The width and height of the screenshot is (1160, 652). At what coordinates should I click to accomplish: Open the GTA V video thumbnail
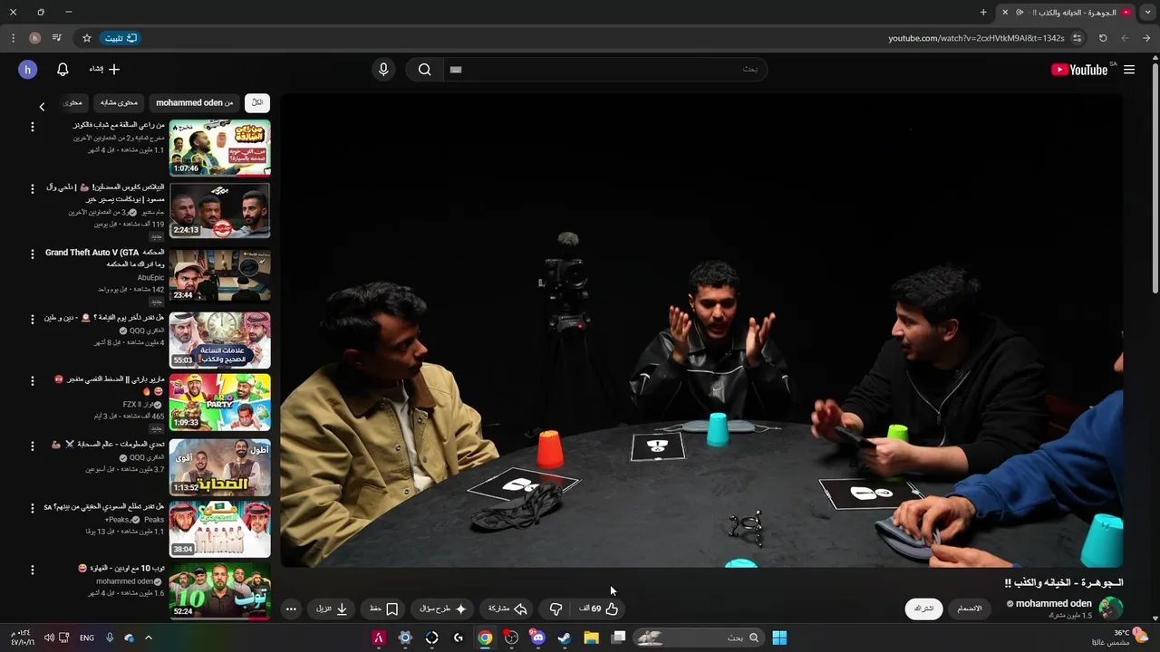219,275
